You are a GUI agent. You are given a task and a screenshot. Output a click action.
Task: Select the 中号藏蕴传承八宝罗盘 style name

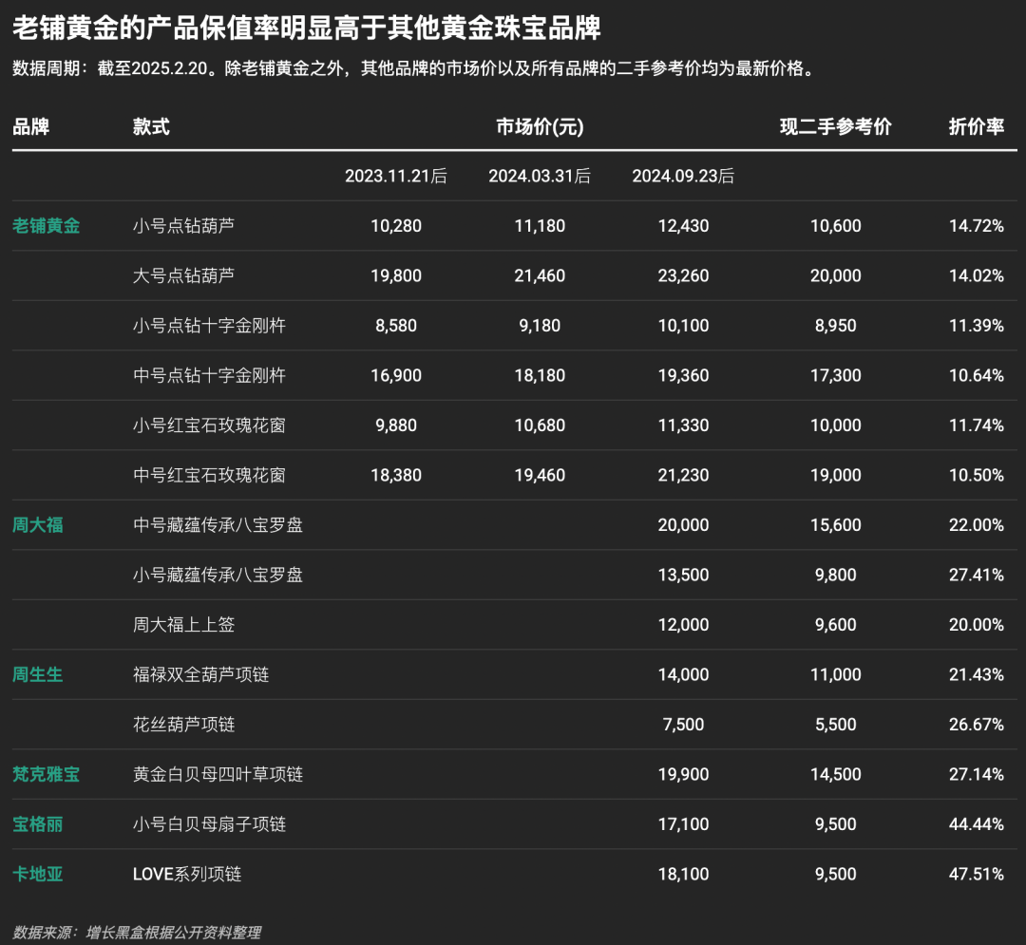click(218, 524)
